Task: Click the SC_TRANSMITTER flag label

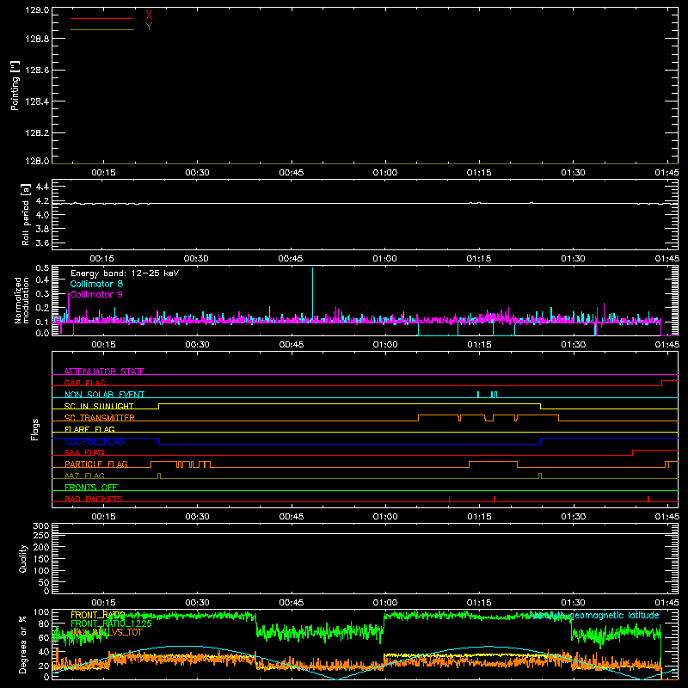Action: pyautogui.click(x=100, y=418)
